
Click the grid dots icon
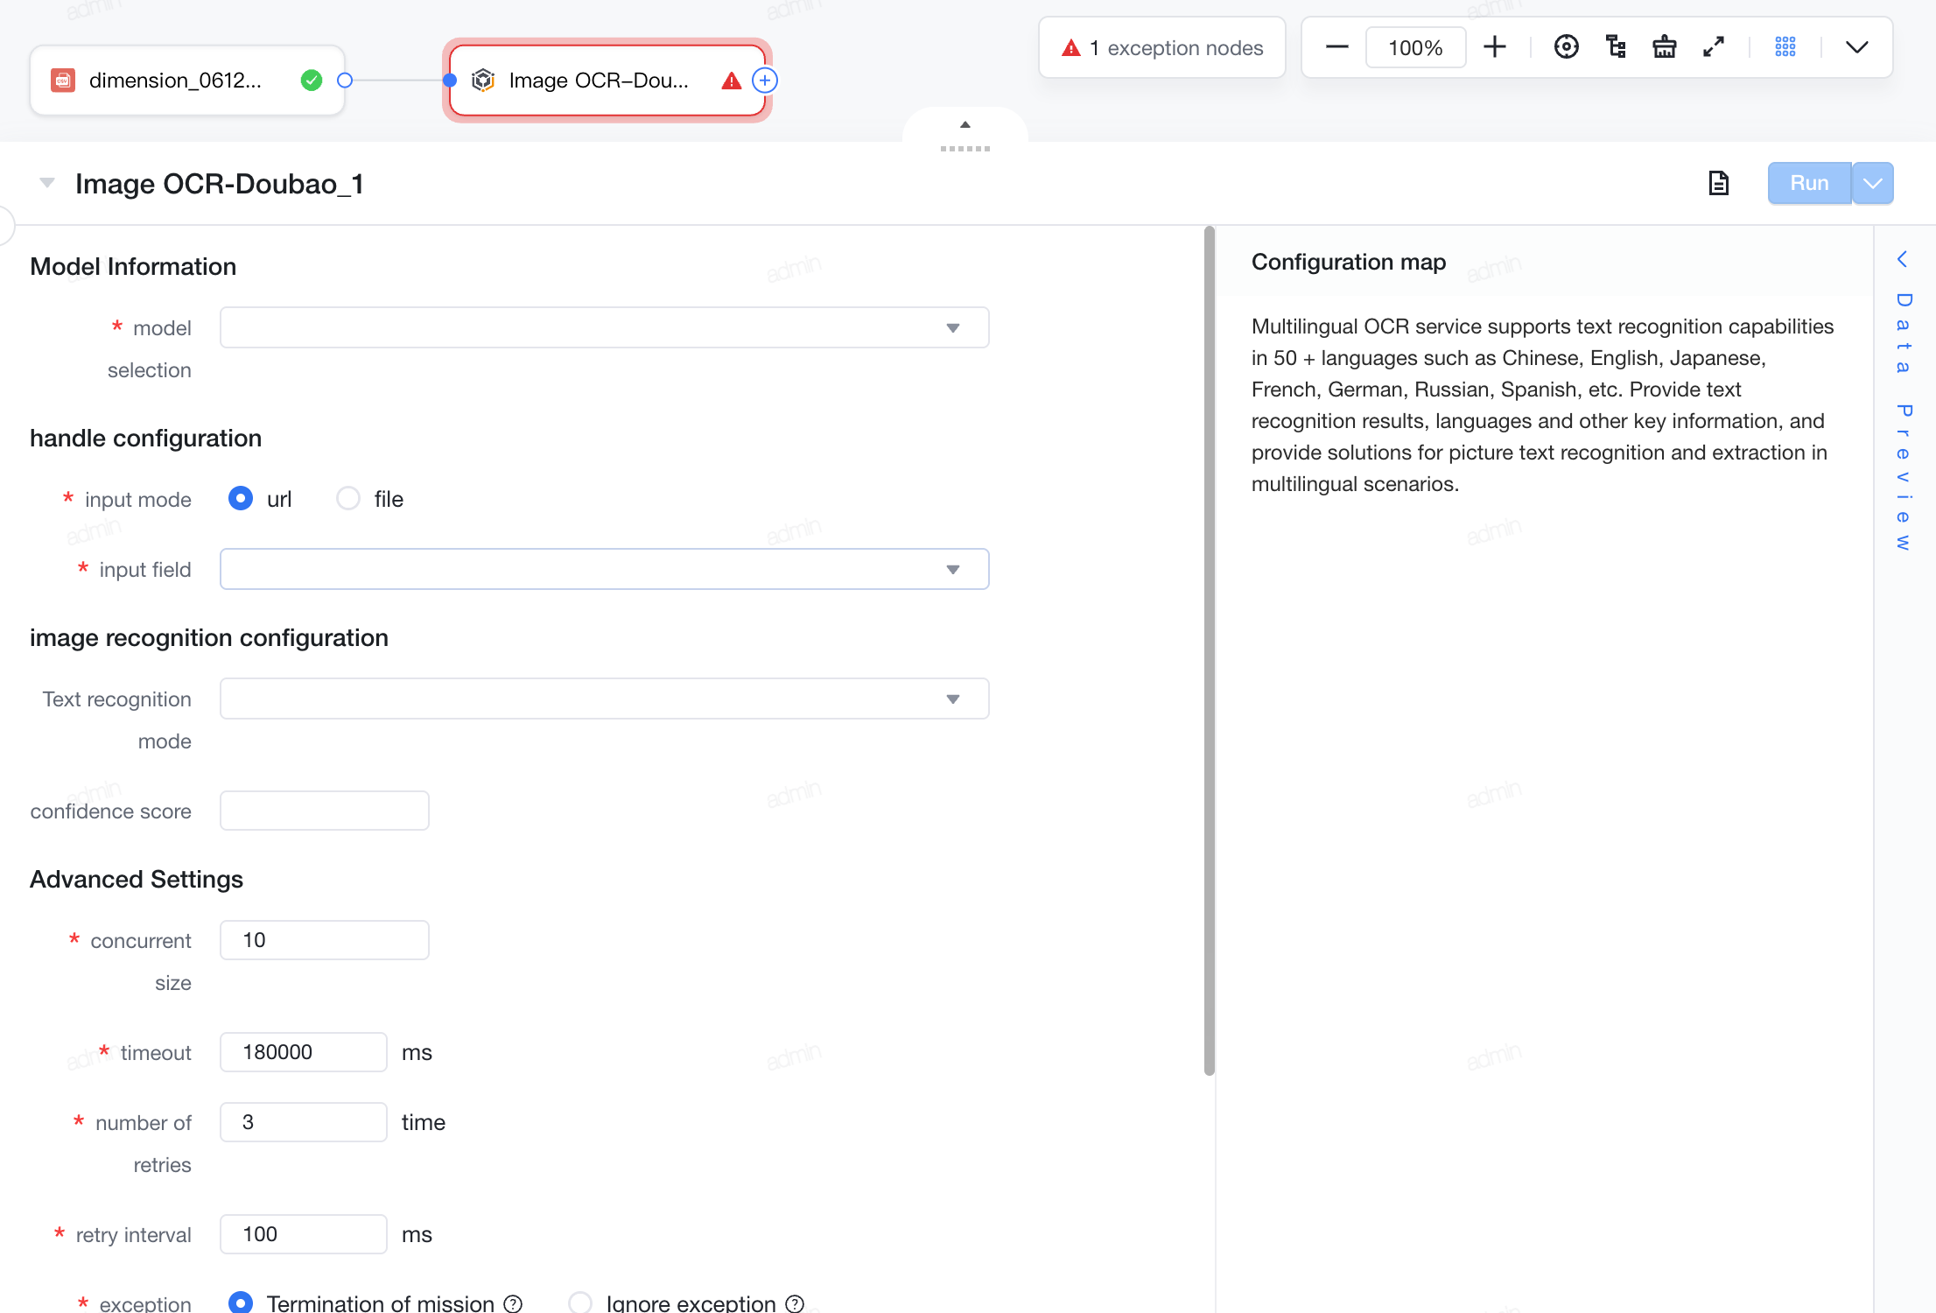(1785, 47)
